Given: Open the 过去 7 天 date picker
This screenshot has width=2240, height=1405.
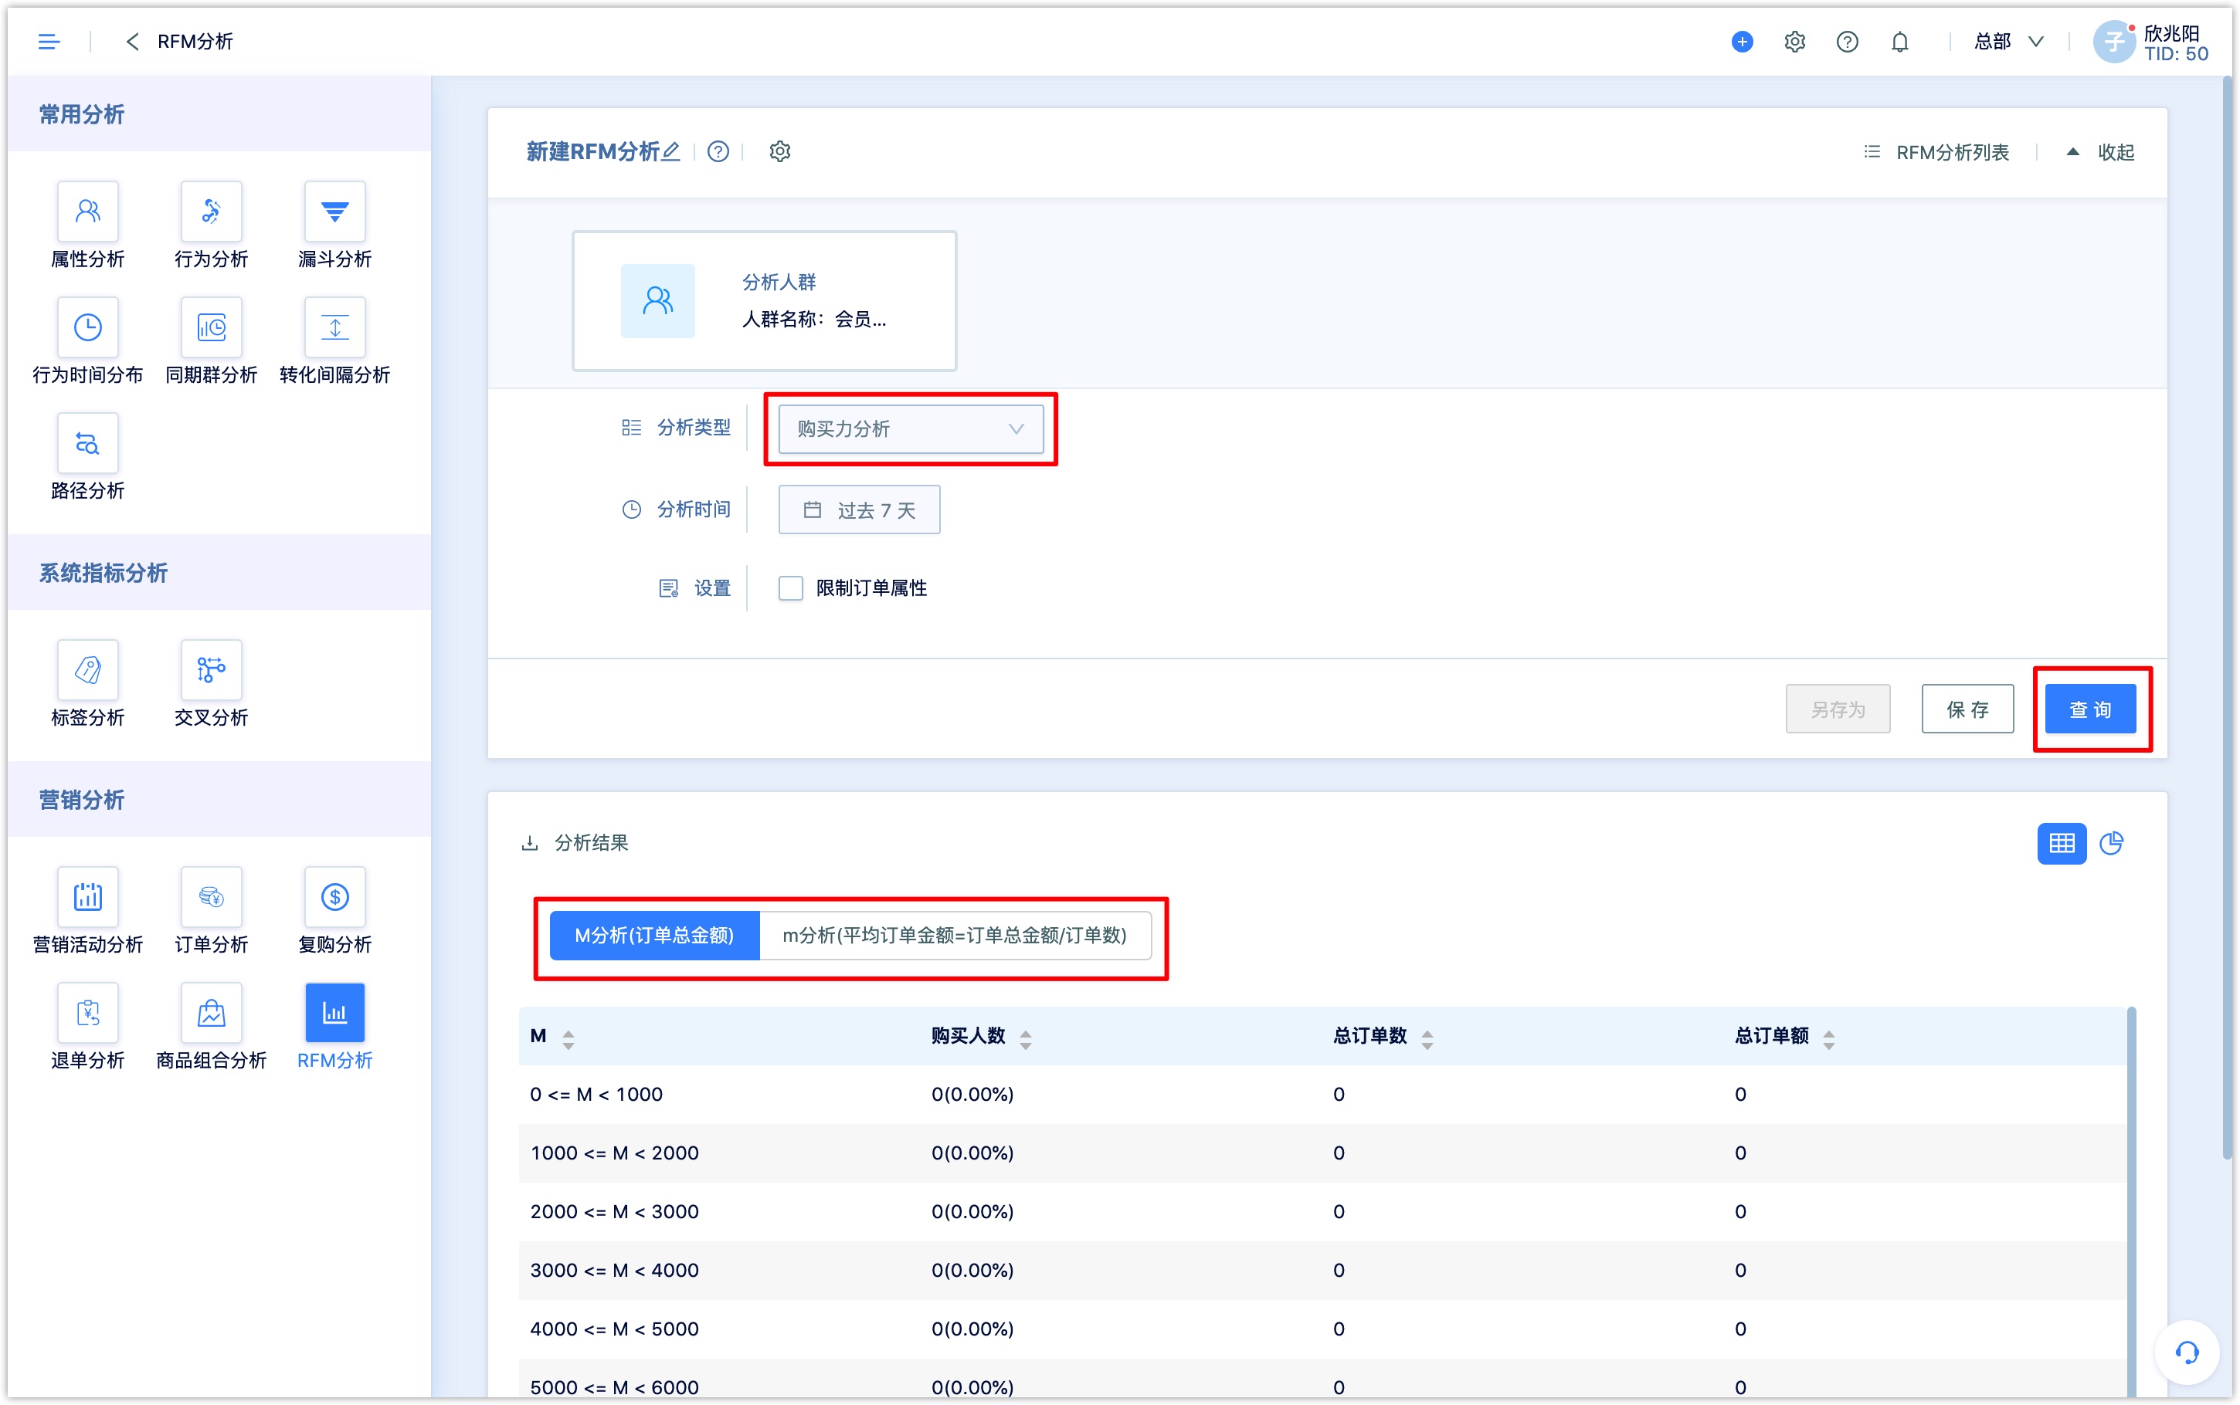Looking at the screenshot, I should (x=859, y=510).
